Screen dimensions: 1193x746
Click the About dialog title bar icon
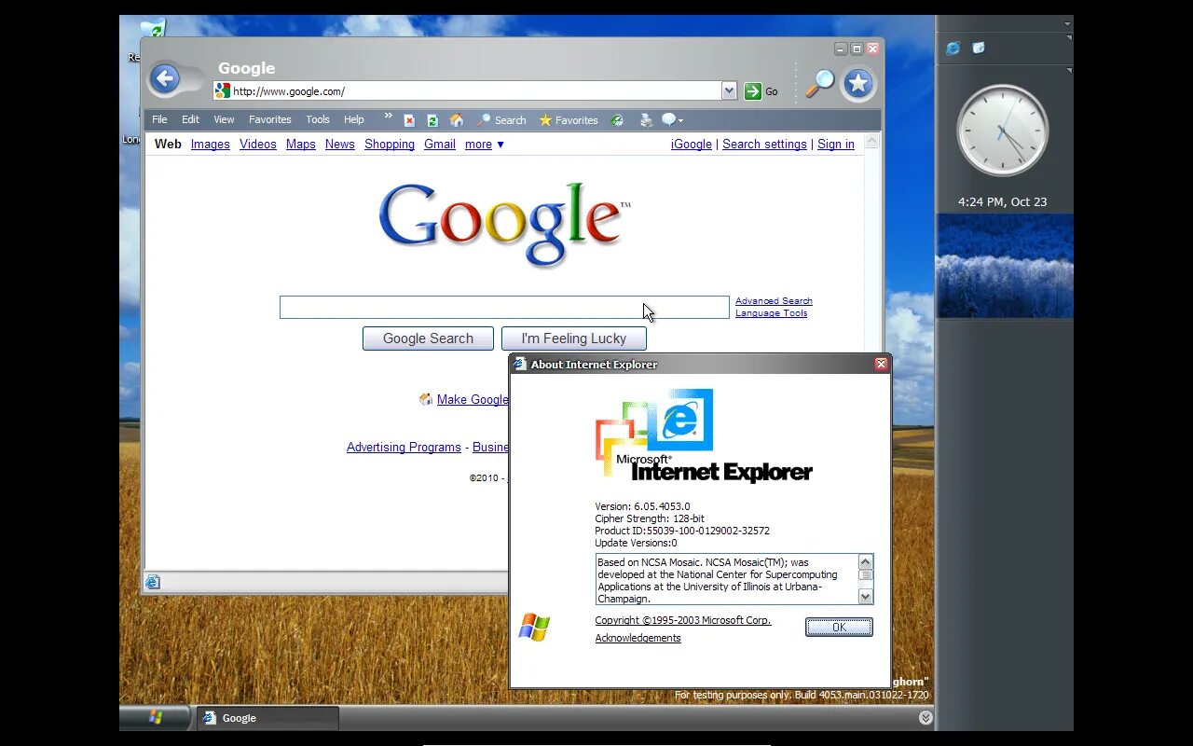coord(520,364)
